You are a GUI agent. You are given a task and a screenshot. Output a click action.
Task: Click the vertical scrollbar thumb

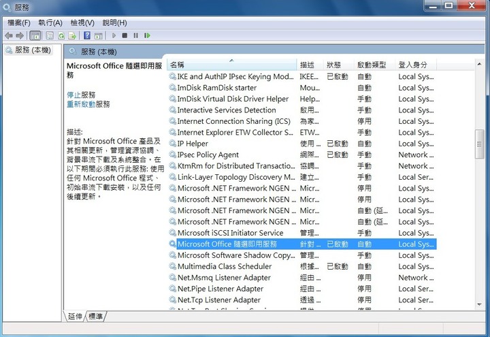tap(479, 144)
